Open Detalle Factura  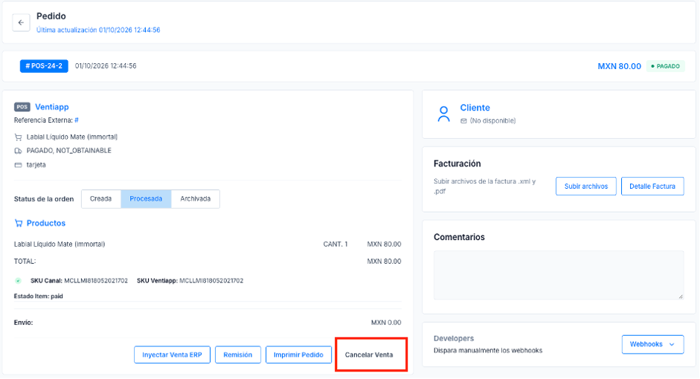coord(652,187)
